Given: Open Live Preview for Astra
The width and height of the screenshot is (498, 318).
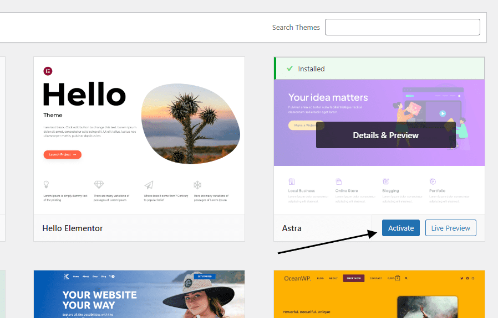Looking at the screenshot, I should click(451, 228).
